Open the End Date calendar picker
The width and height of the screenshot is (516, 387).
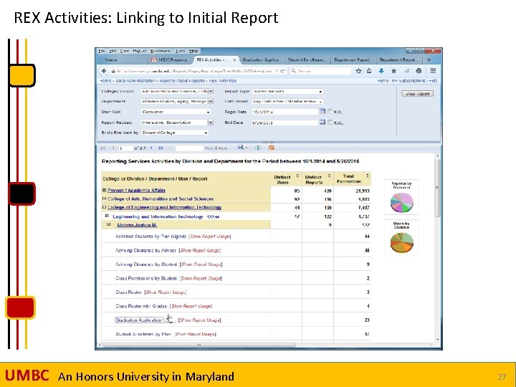pos(322,122)
